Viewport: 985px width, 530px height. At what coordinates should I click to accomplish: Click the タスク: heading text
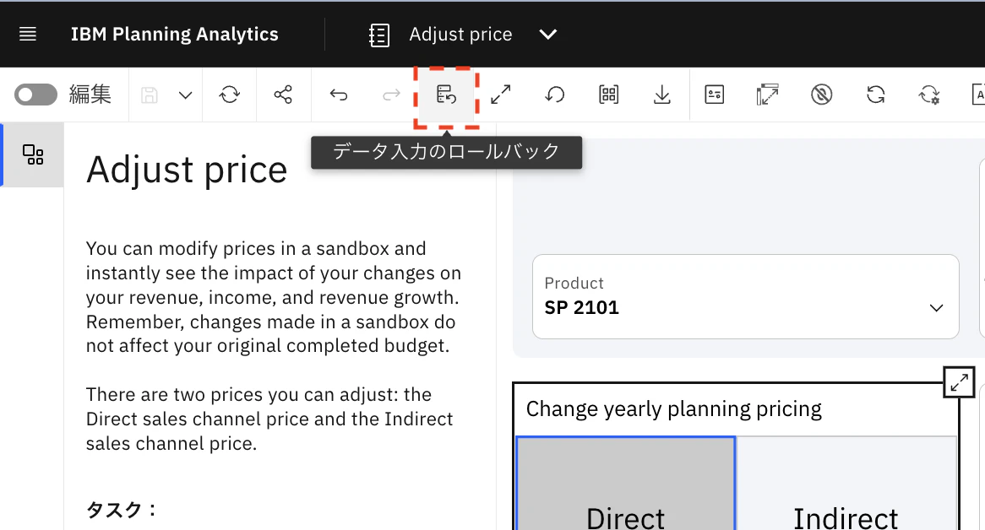[122, 509]
